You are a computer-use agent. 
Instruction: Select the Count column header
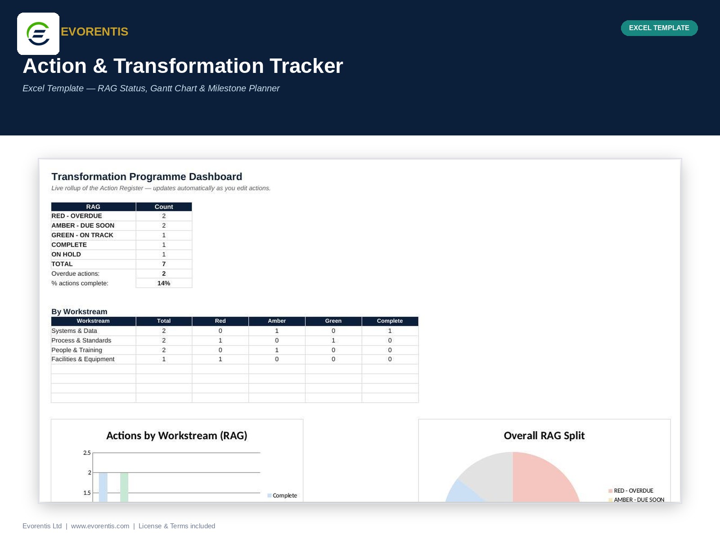coord(164,207)
